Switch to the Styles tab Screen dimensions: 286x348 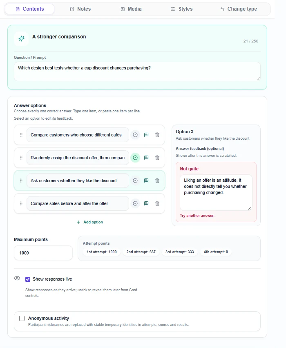pos(182,9)
